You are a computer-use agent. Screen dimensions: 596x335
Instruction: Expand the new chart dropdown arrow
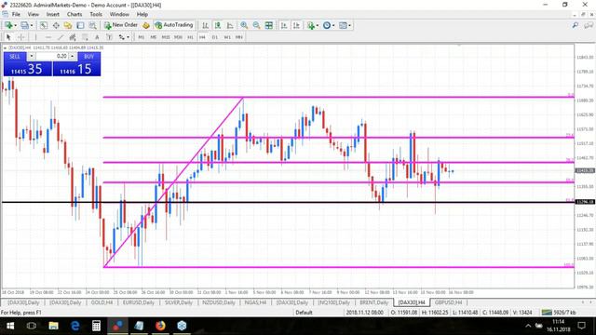(x=15, y=25)
